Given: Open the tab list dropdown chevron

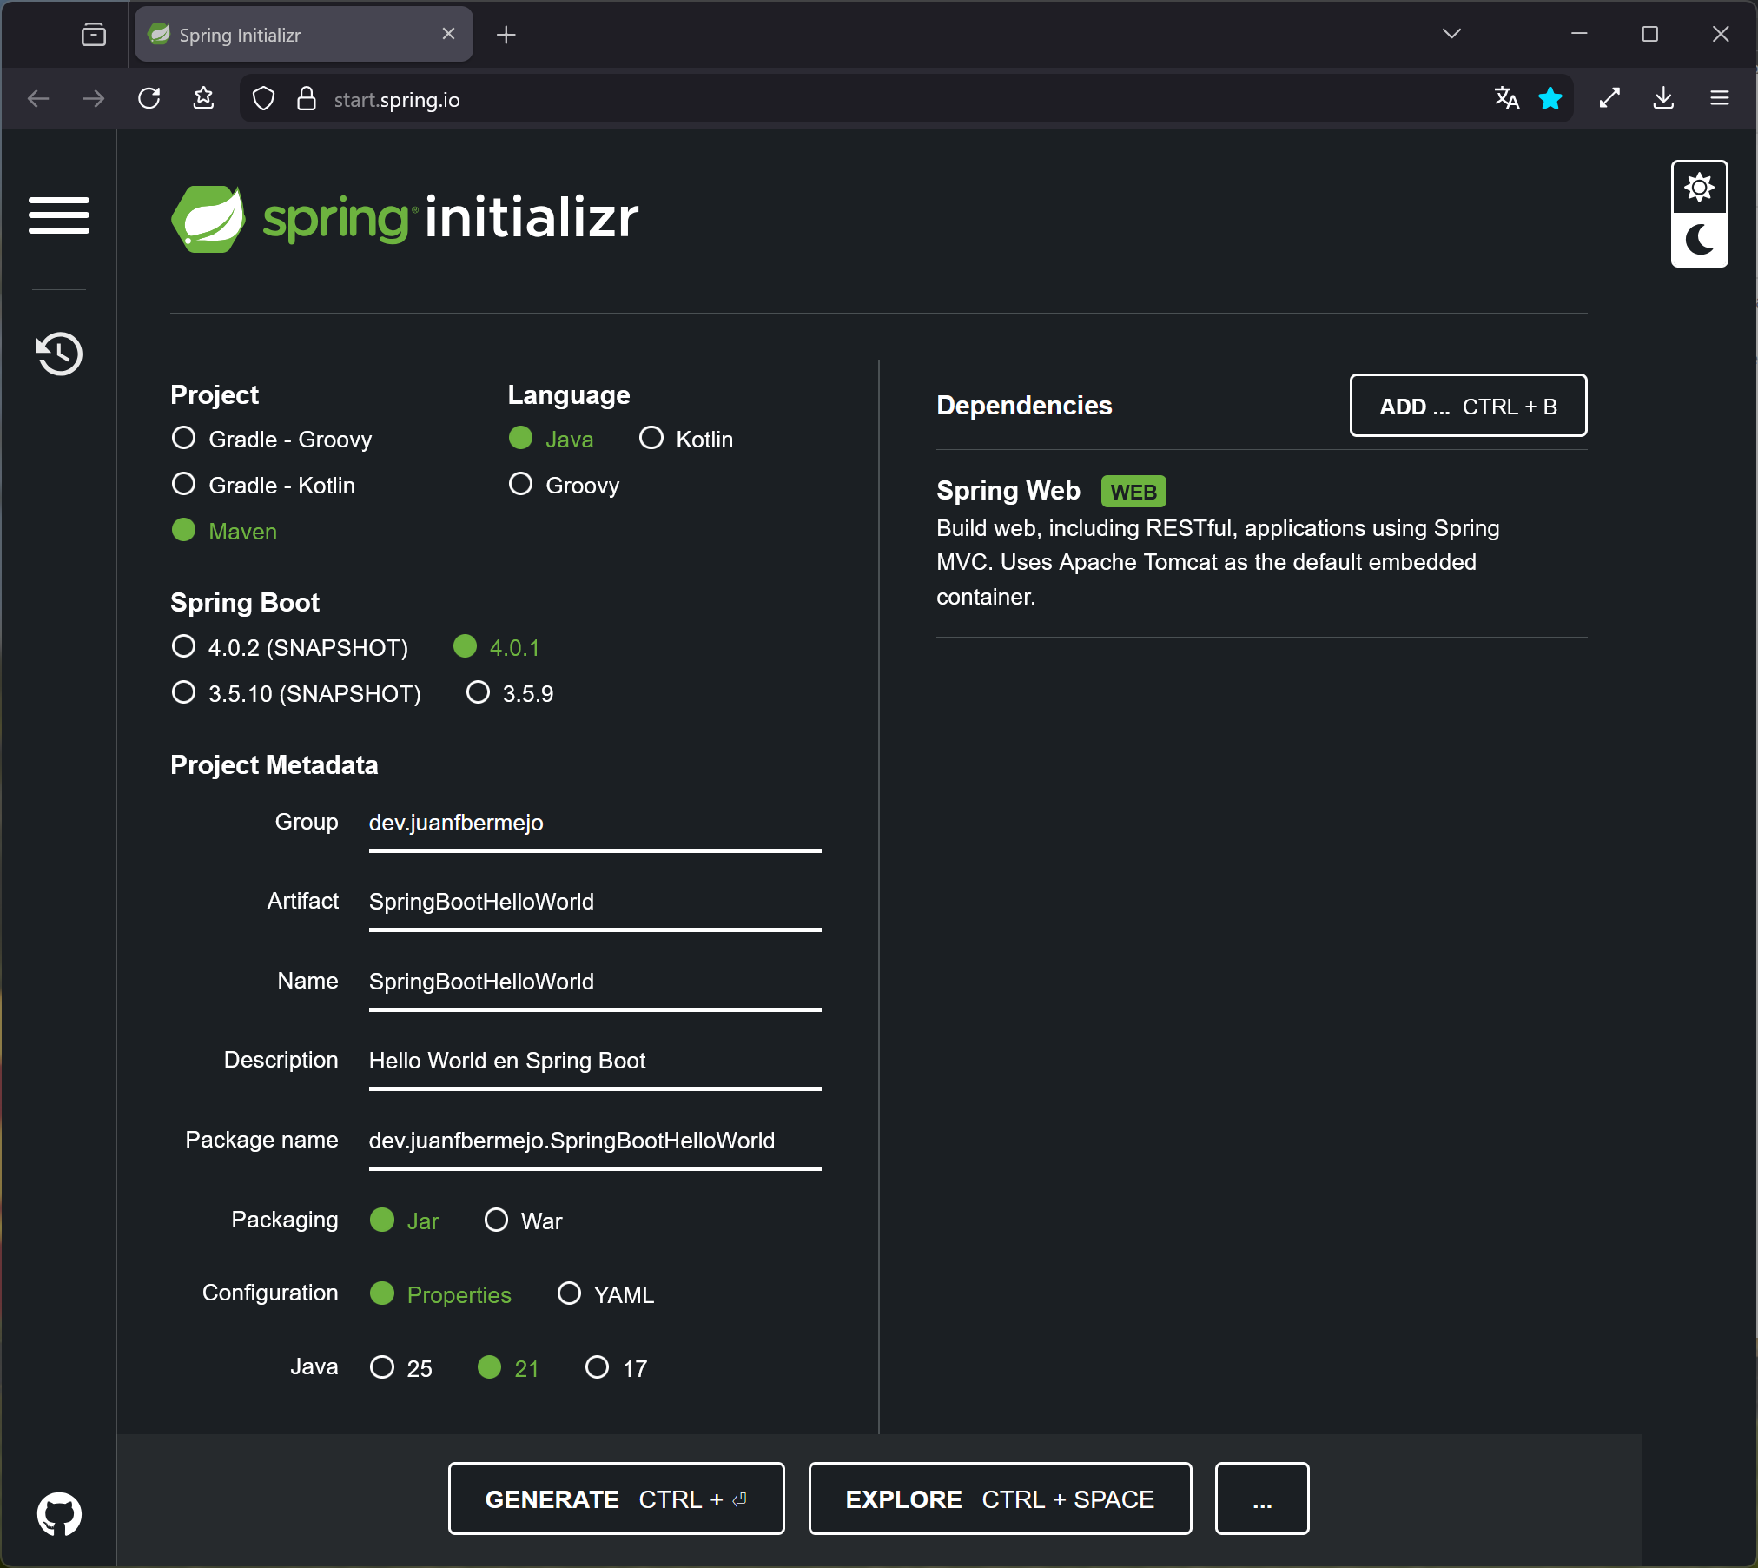Looking at the screenshot, I should [1450, 34].
